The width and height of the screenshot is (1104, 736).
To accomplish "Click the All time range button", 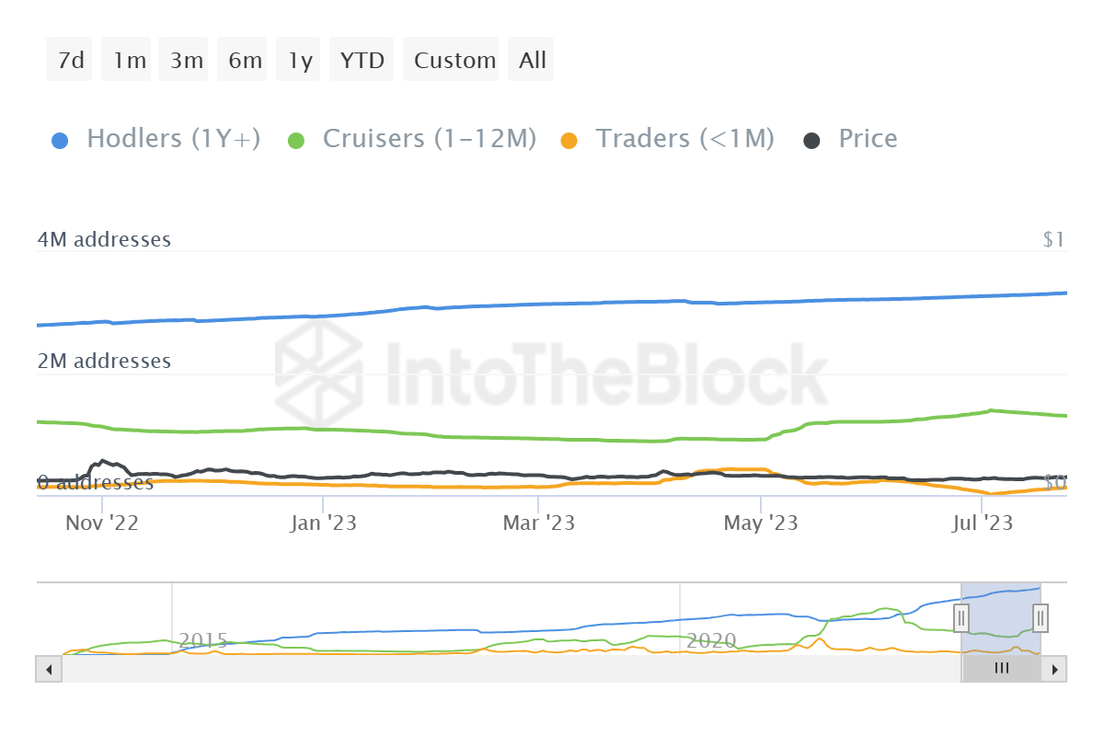I will point(531,59).
